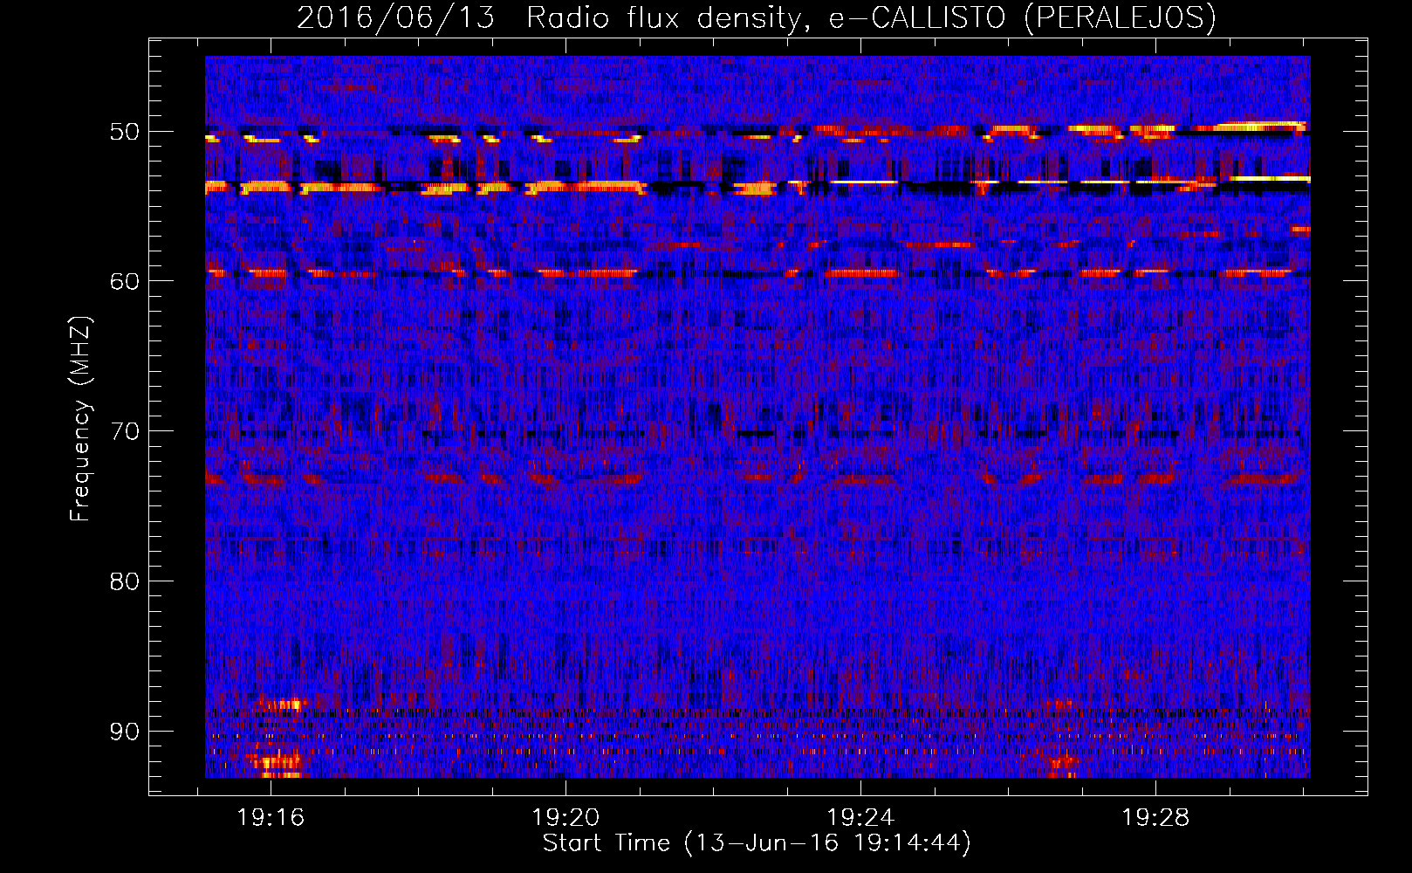The width and height of the screenshot is (1412, 873).
Task: Click the '80' frequency tick label
Action: pos(124,581)
